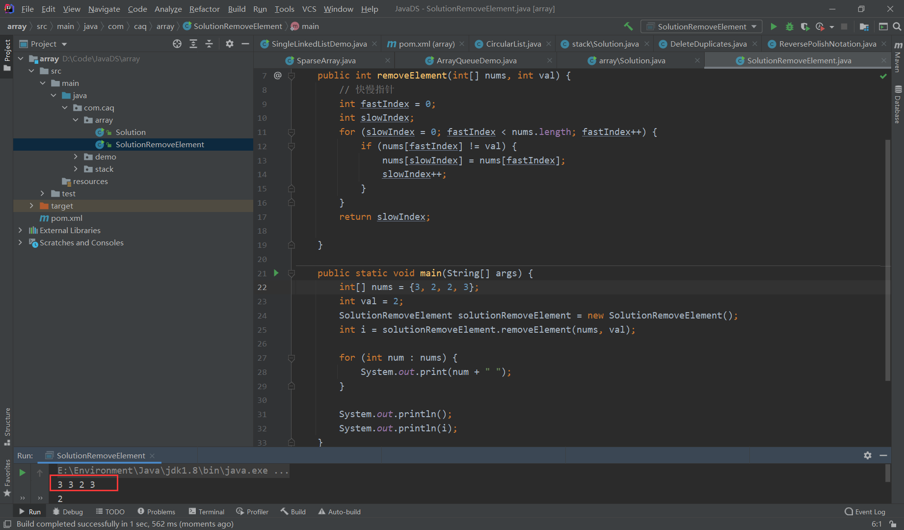
Task: Switch to DeleteDuplicates.java tab
Action: 708,44
